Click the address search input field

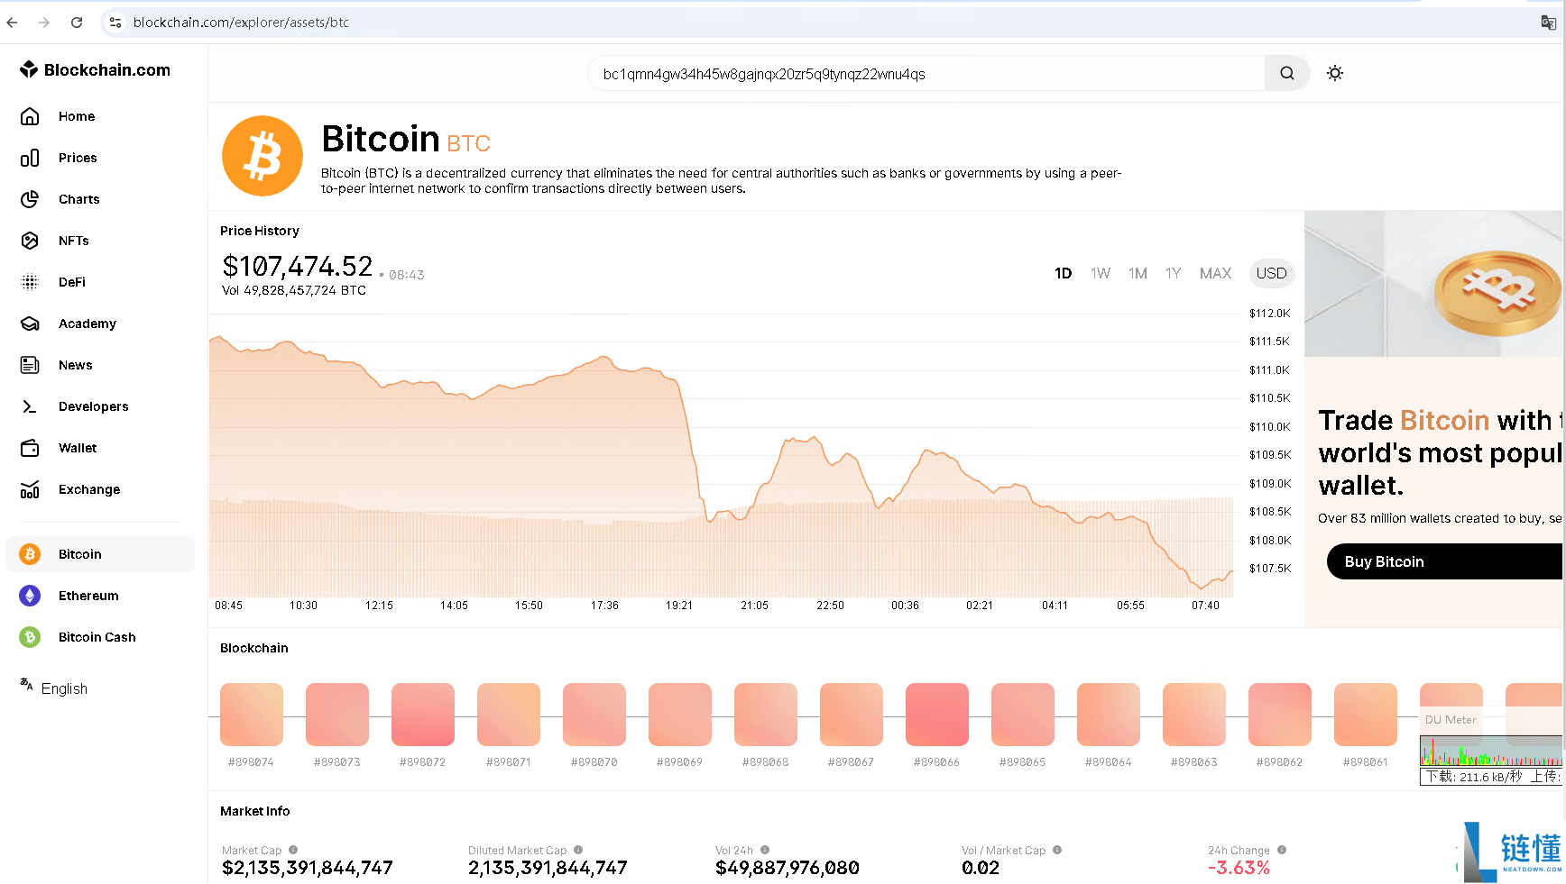[926, 74]
